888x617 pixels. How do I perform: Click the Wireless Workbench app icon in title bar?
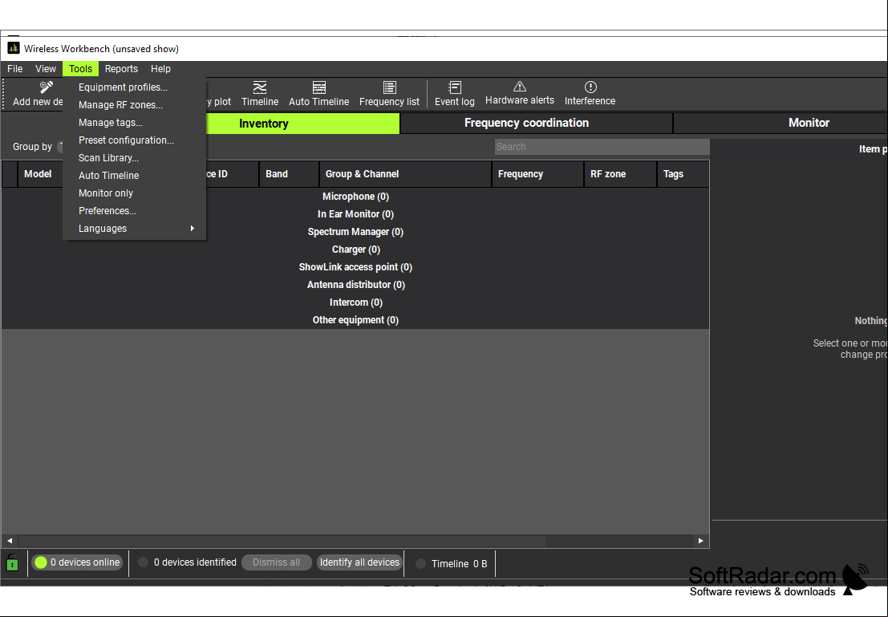[13, 48]
